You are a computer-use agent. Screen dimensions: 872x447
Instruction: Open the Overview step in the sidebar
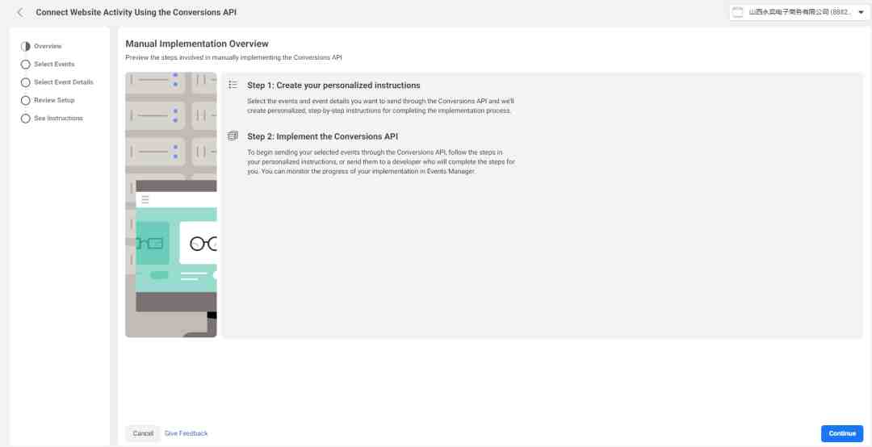click(x=48, y=46)
